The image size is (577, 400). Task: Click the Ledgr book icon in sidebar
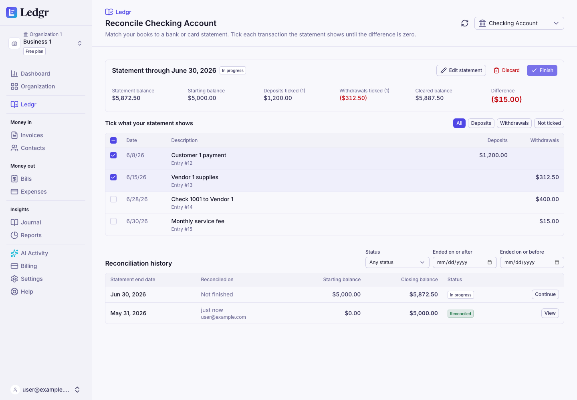point(14,104)
